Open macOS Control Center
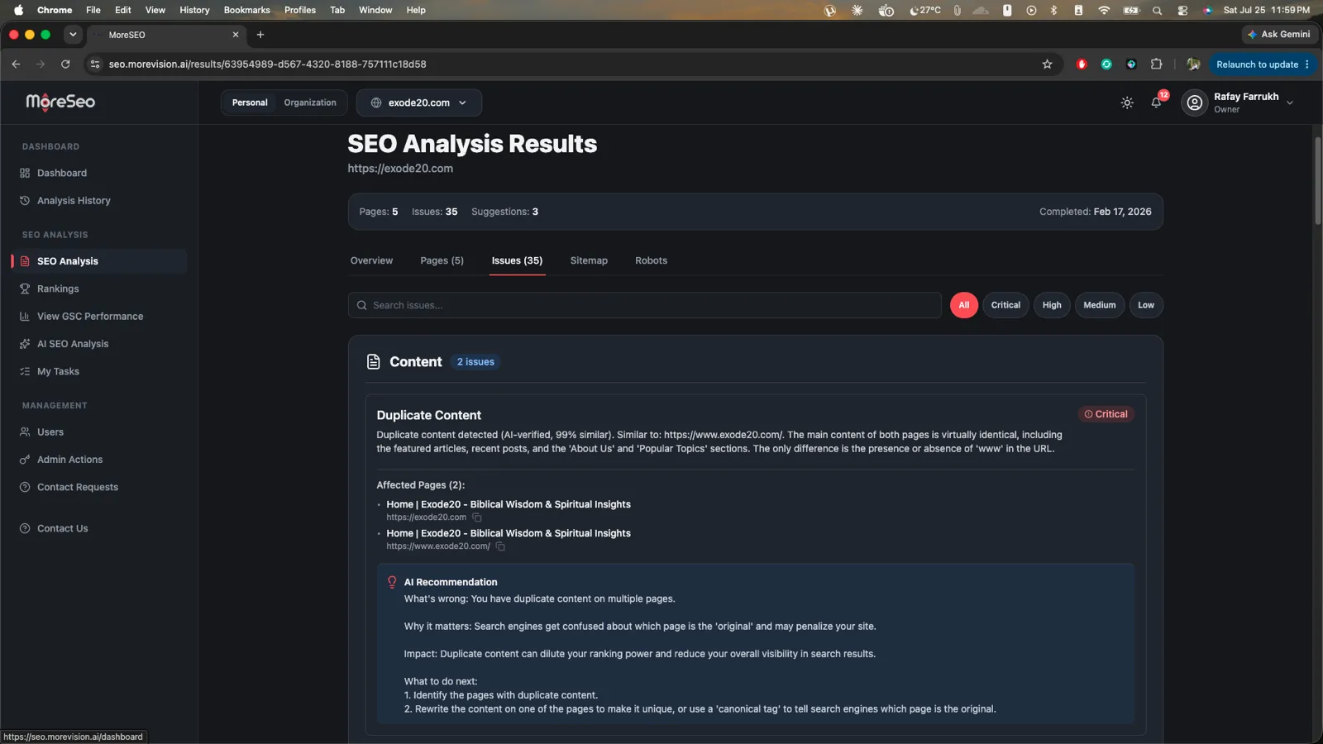The image size is (1323, 744). pos(1182,10)
